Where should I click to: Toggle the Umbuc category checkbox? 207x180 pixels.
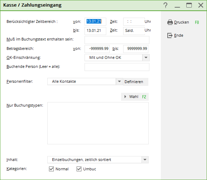[79, 169]
